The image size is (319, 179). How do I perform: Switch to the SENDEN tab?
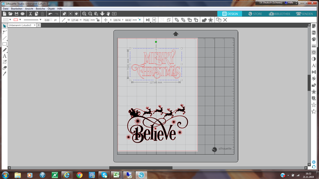(x=304, y=14)
